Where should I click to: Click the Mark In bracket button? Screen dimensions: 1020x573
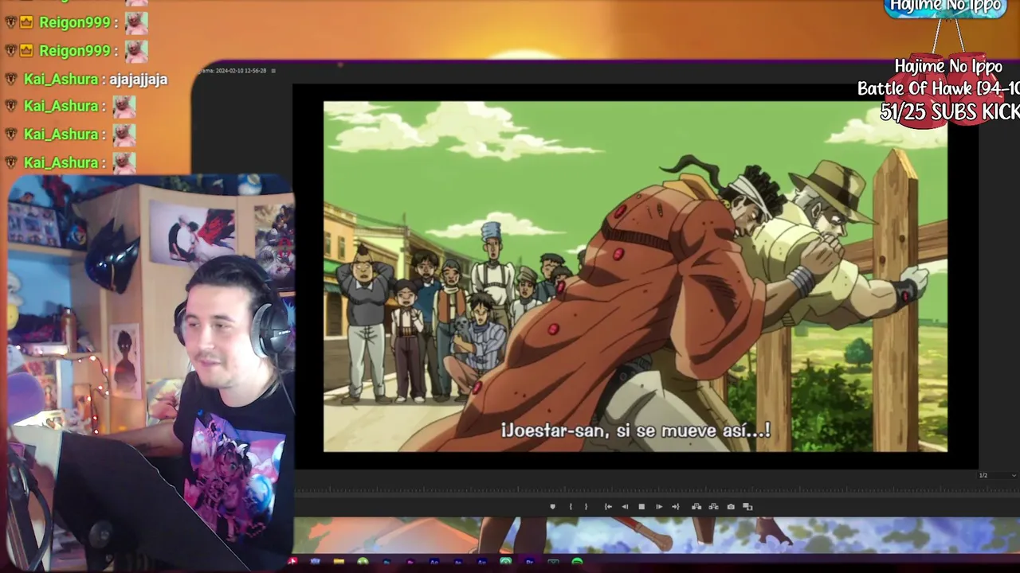(570, 507)
